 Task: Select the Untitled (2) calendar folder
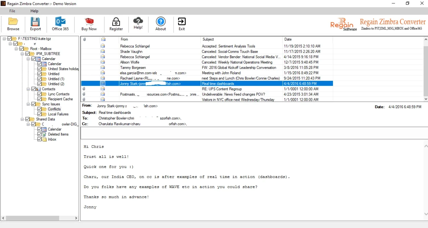point(56,84)
